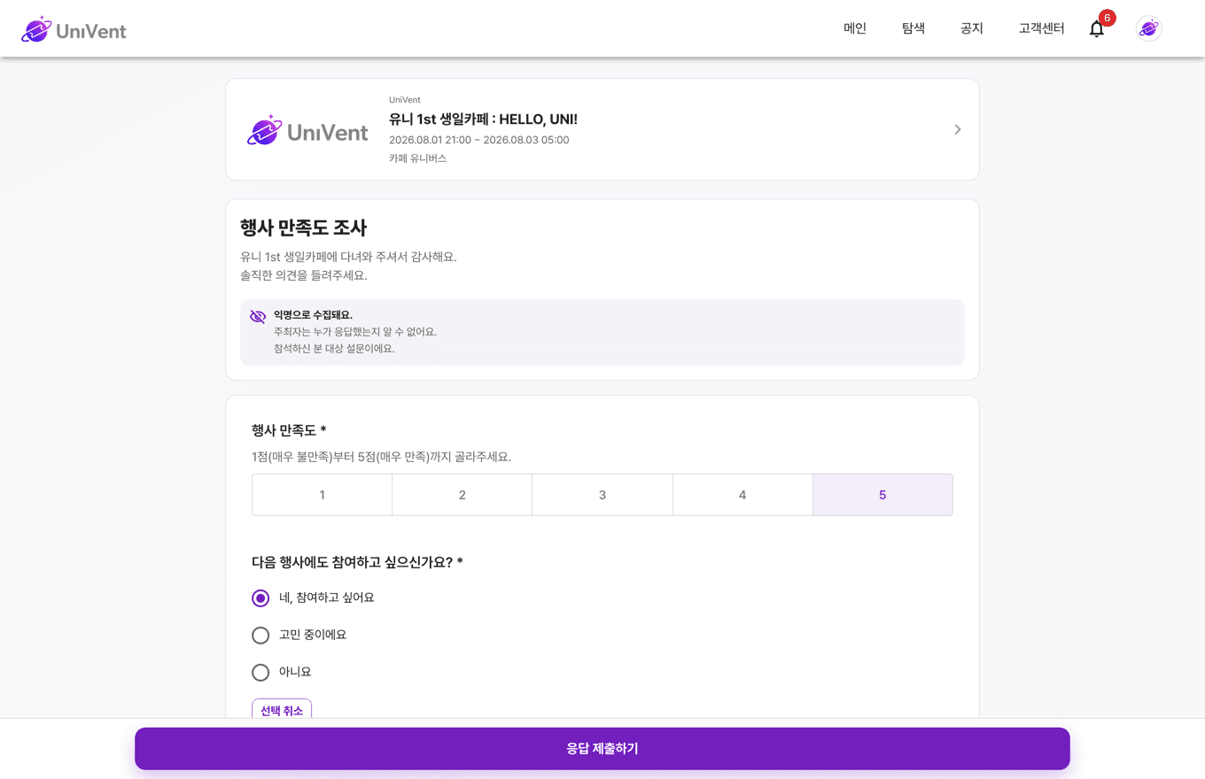Click the UniVent logo in the header
This screenshot has width=1205, height=779.
click(x=74, y=30)
